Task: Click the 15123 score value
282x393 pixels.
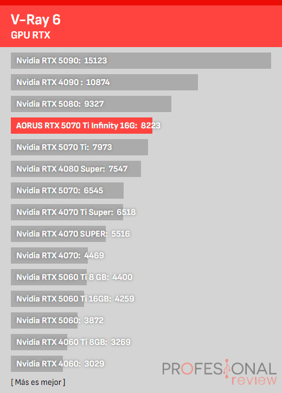Action: click(95, 61)
